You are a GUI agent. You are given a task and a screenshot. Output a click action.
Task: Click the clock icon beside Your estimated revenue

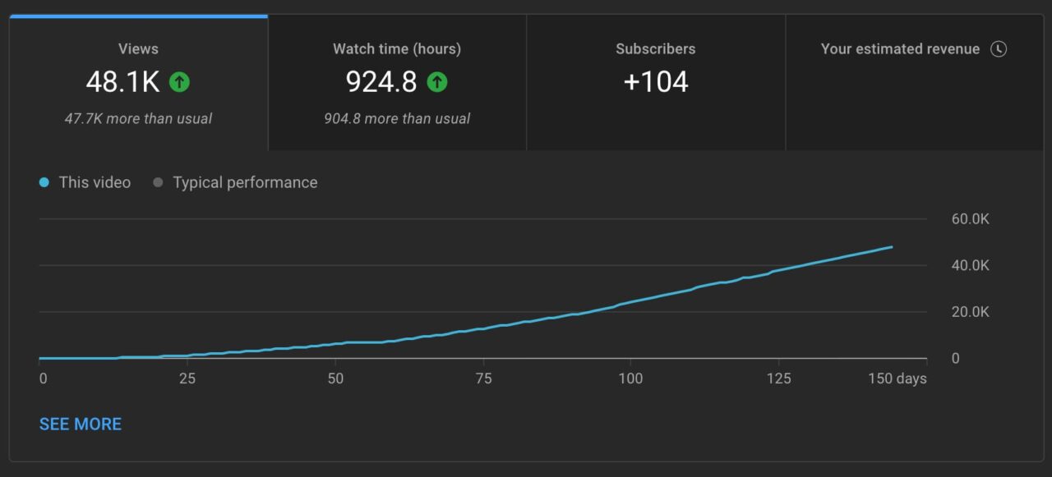[999, 49]
